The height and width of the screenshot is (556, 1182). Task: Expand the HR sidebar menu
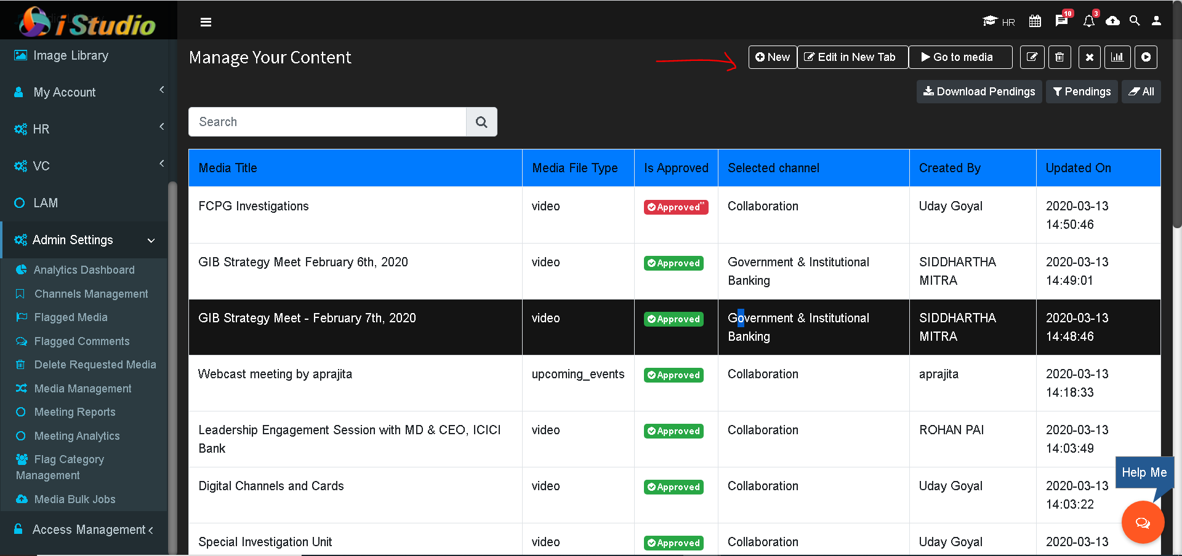click(x=84, y=129)
